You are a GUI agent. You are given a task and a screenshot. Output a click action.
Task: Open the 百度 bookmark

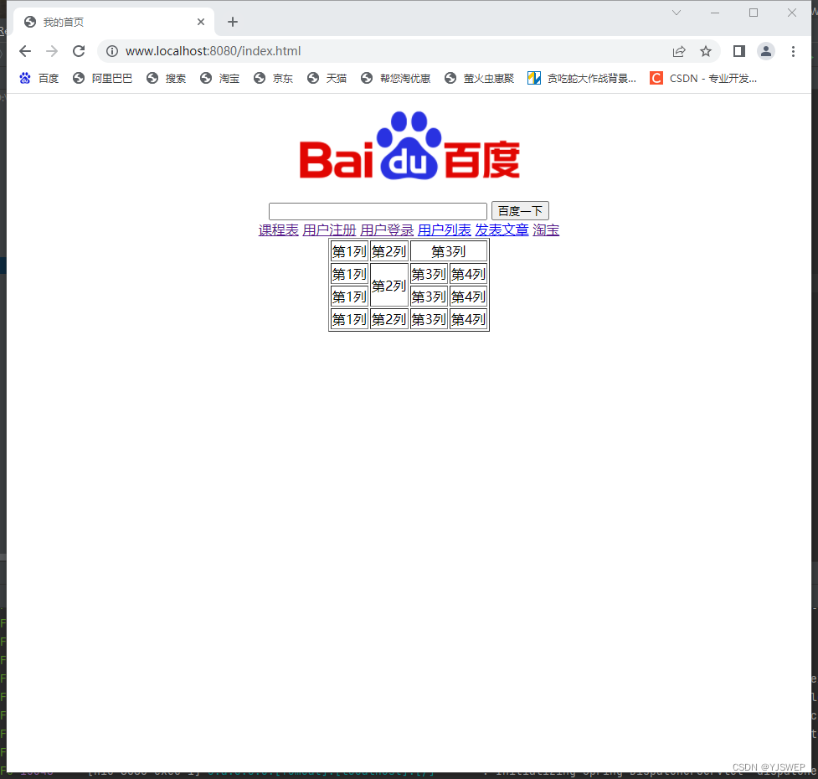(x=39, y=78)
